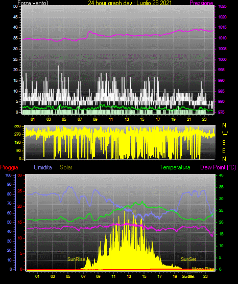Click the red 'Pioggia' legend label
Screen dimensions: 238x284
[x=9, y=167]
